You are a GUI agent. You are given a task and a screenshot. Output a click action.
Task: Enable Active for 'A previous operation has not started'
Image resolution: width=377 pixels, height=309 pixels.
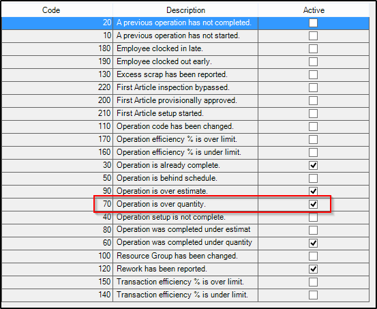point(313,36)
